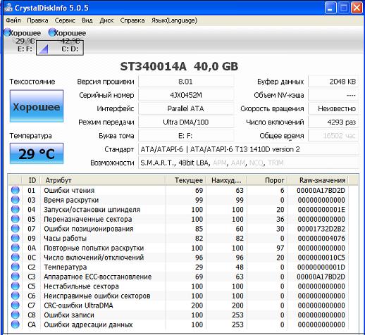Click the ID column header

tap(31, 180)
